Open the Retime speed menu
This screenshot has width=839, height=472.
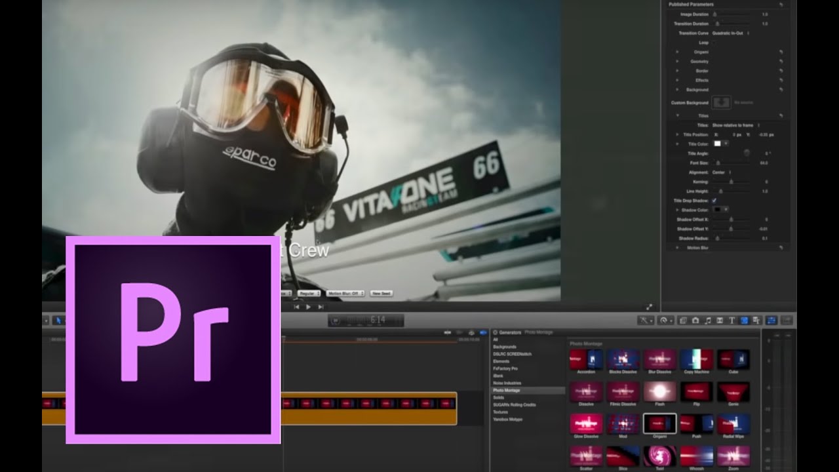(666, 321)
